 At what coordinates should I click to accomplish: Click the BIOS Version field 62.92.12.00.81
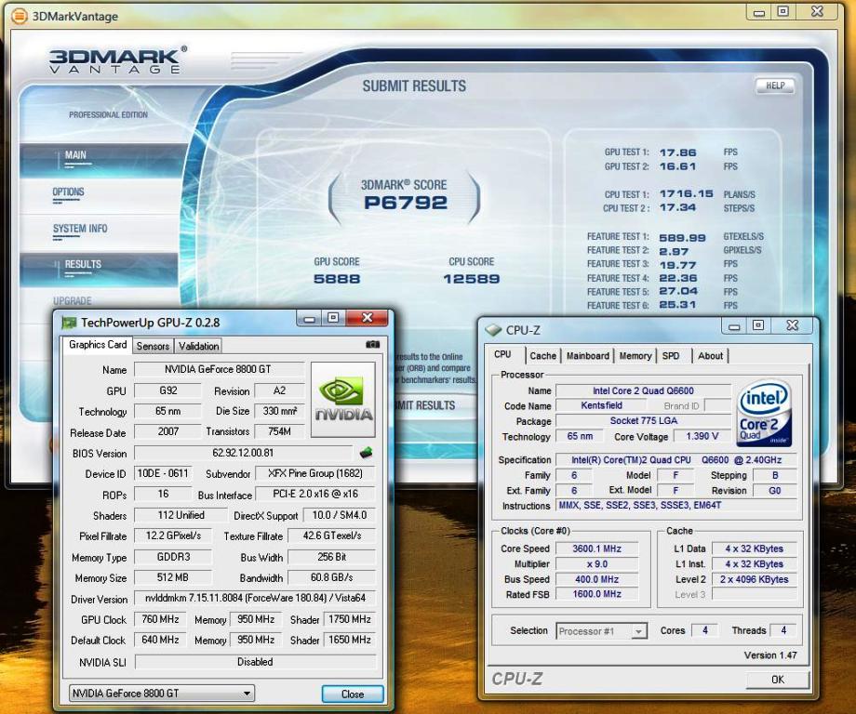[244, 453]
